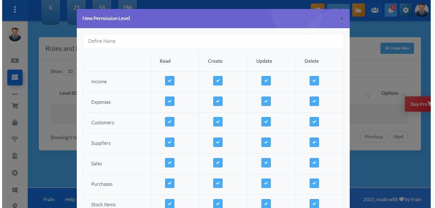The image size is (435, 208).
Task: Click the shopping cart icon in sidebar
Action: 15,106
